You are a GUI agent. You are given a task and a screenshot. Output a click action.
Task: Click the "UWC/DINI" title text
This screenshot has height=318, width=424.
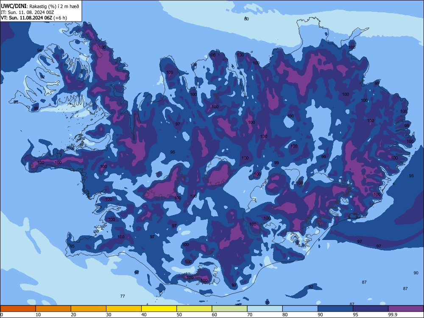point(14,6)
